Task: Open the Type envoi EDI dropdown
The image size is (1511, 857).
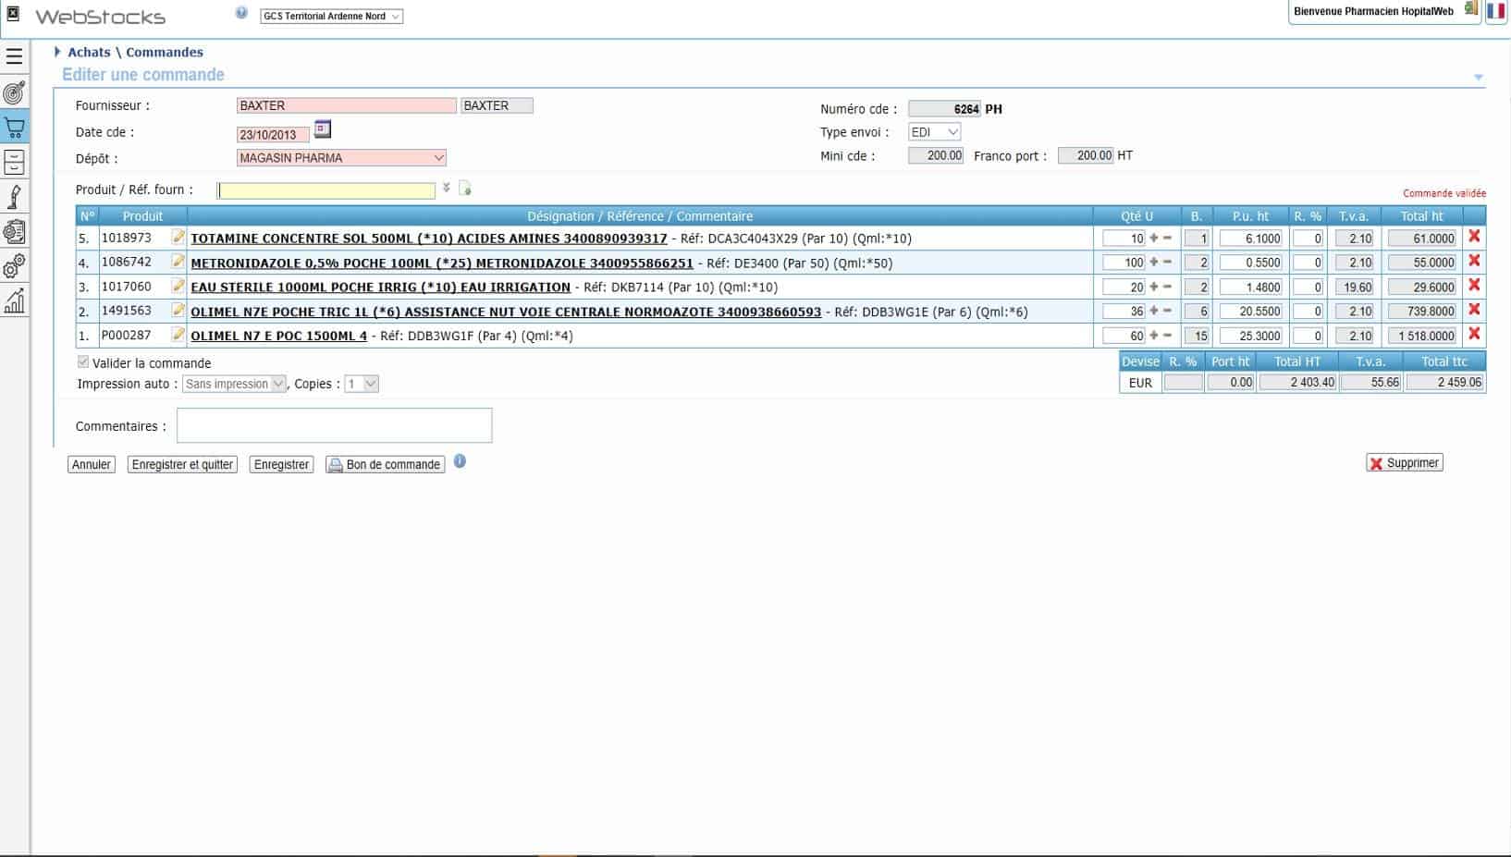Action: pos(935,132)
